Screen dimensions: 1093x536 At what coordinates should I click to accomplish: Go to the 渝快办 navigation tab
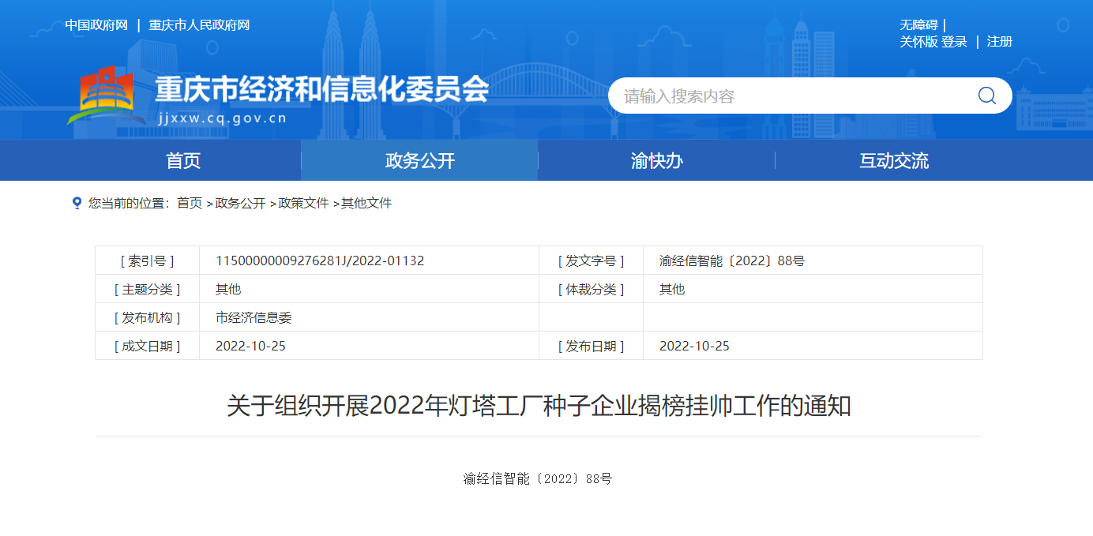[656, 161]
